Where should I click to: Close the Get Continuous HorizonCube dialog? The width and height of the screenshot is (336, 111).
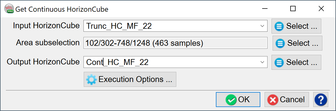coord(321,9)
